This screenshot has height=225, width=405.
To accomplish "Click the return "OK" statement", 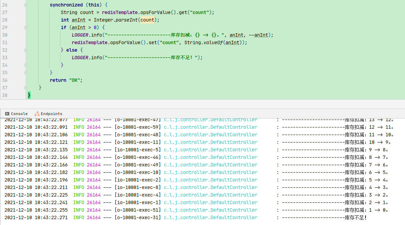I will pyautogui.click(x=66, y=80).
